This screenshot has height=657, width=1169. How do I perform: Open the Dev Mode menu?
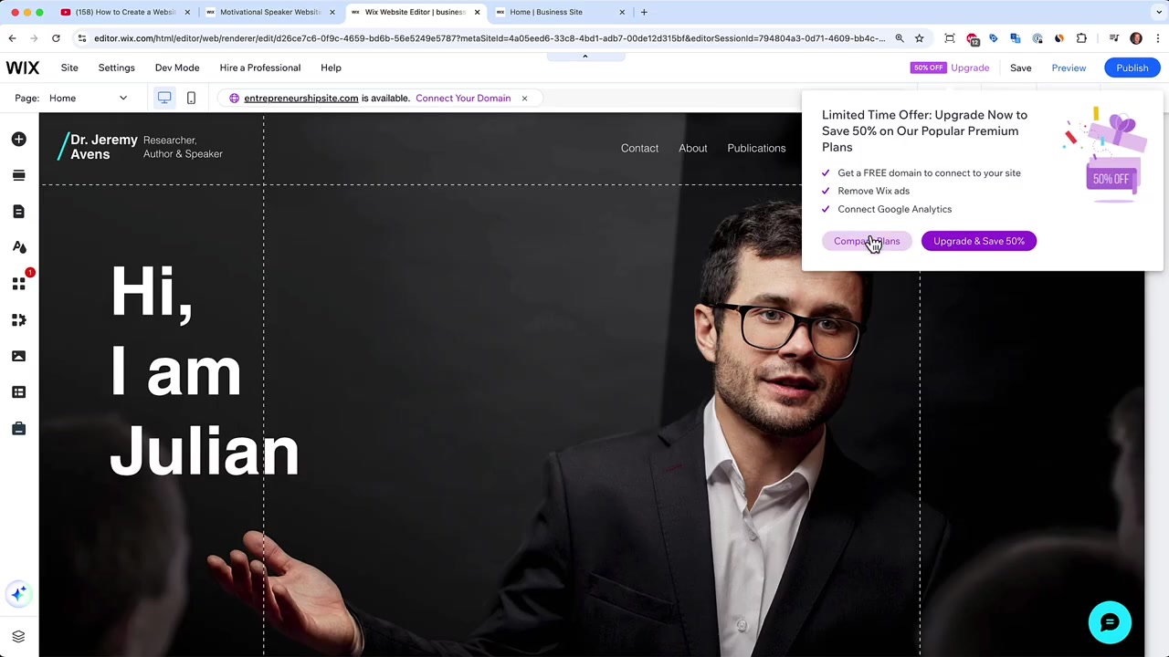pyautogui.click(x=177, y=68)
